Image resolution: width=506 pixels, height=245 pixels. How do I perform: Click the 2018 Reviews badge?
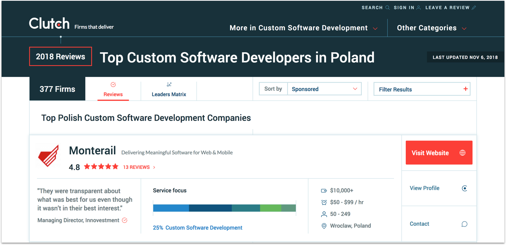tap(60, 57)
